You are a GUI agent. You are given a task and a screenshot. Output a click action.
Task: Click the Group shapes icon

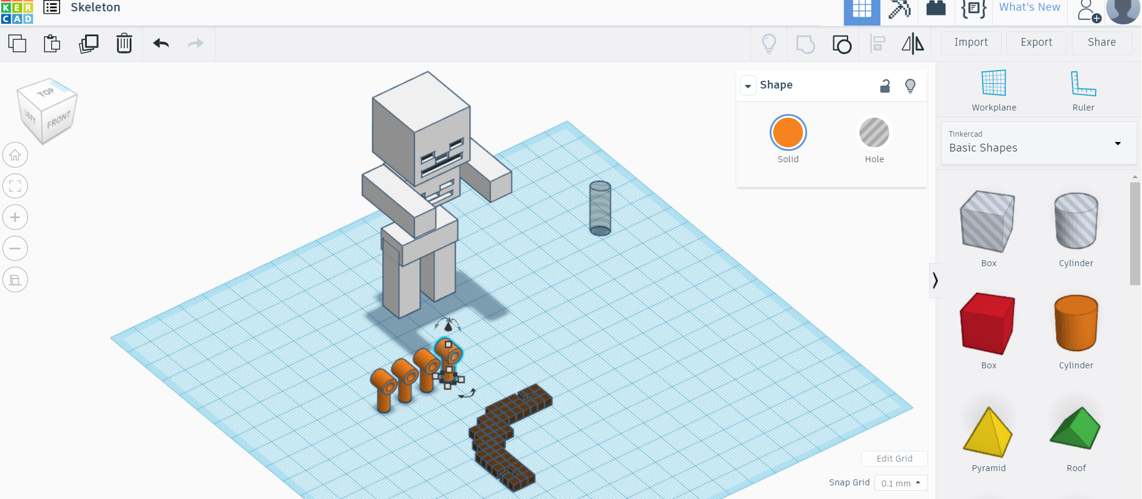805,44
